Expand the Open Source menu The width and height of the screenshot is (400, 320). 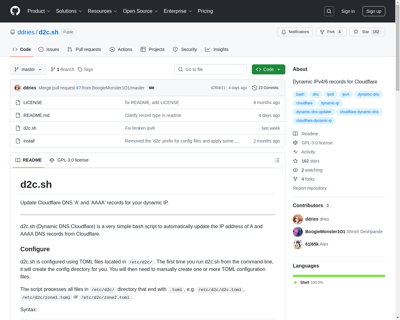[141, 11]
